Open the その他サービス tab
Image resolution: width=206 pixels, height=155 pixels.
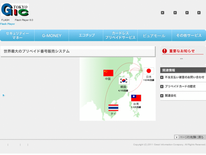pos(189,35)
